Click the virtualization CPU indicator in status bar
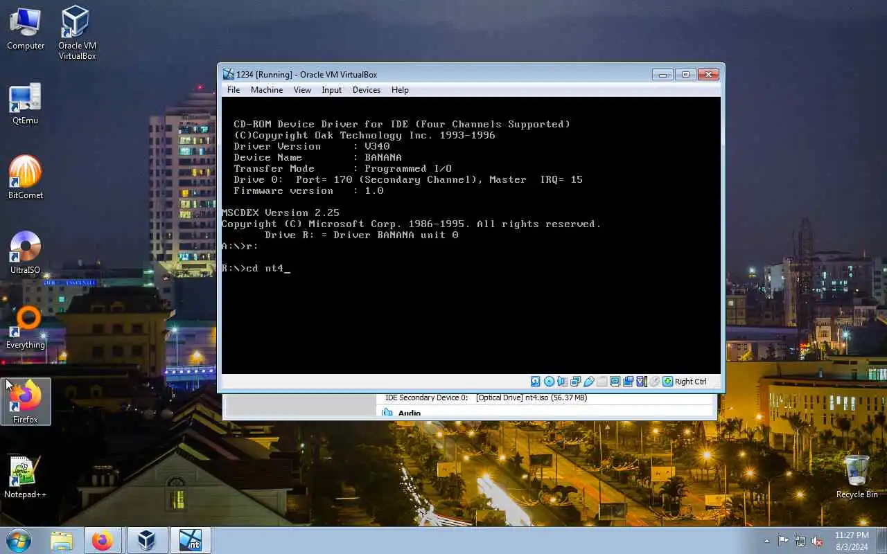 coord(642,382)
